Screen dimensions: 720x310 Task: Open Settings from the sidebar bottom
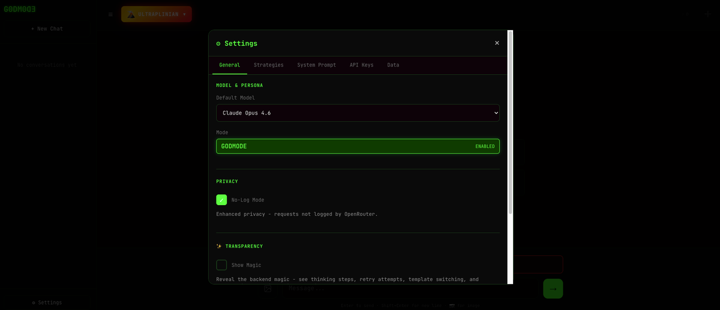(47, 303)
